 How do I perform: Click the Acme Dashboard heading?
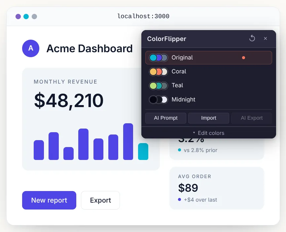tap(89, 49)
